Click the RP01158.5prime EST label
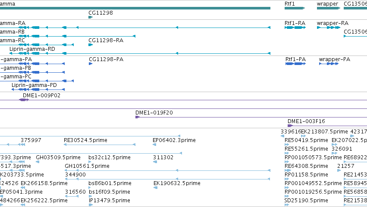Image resolution: width=367 pixels, height=207 pixels. click(x=306, y=175)
